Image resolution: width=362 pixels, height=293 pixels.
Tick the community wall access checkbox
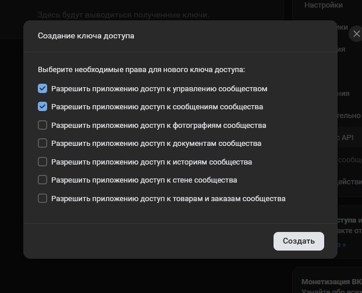pyautogui.click(x=42, y=180)
